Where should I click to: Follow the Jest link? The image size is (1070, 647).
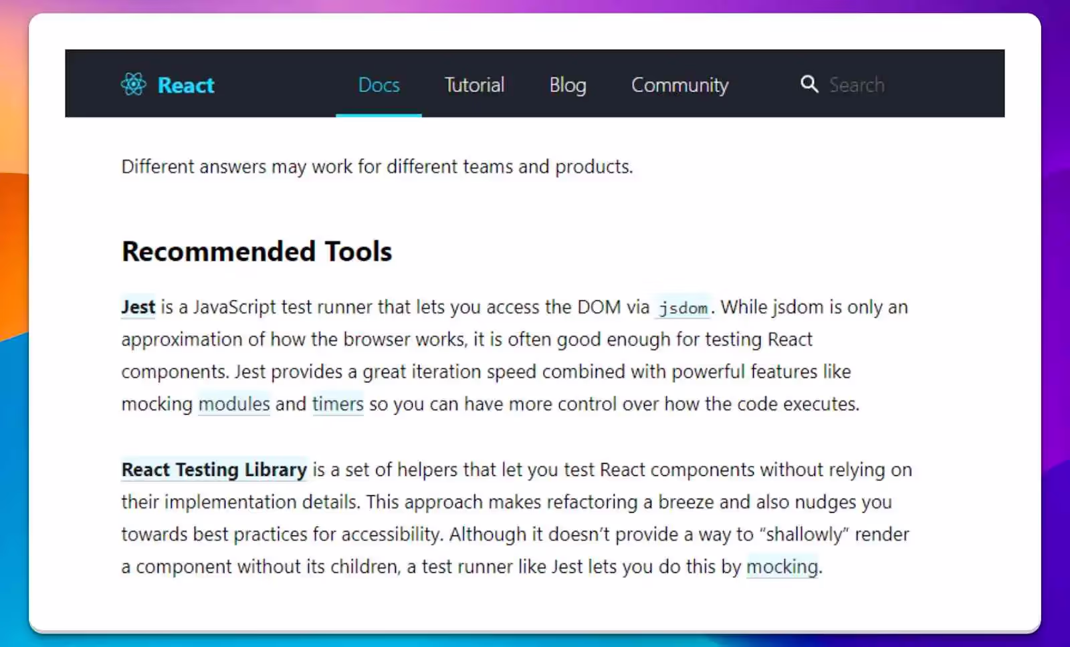pyautogui.click(x=138, y=307)
